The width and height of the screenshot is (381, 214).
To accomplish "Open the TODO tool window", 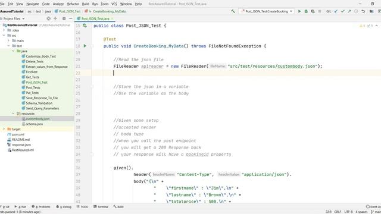I will tap(82, 207).
